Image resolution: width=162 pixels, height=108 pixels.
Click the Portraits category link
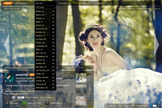(31, 91)
